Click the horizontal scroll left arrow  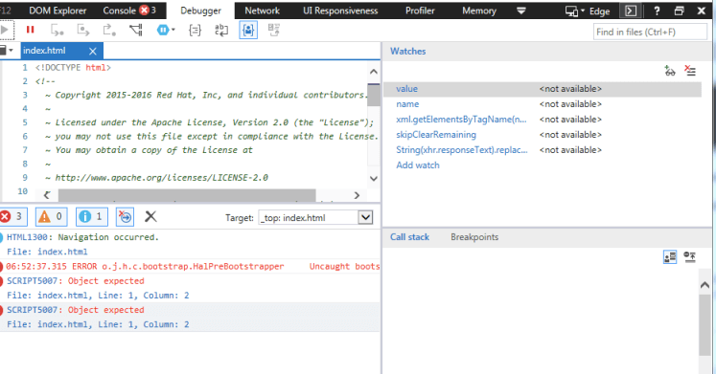coord(47,195)
